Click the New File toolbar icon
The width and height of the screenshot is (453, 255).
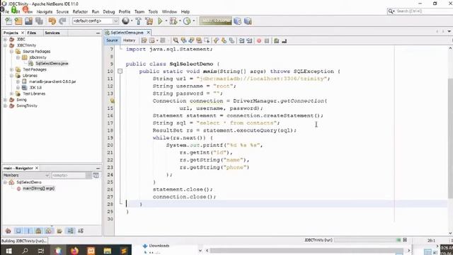(x=8, y=21)
